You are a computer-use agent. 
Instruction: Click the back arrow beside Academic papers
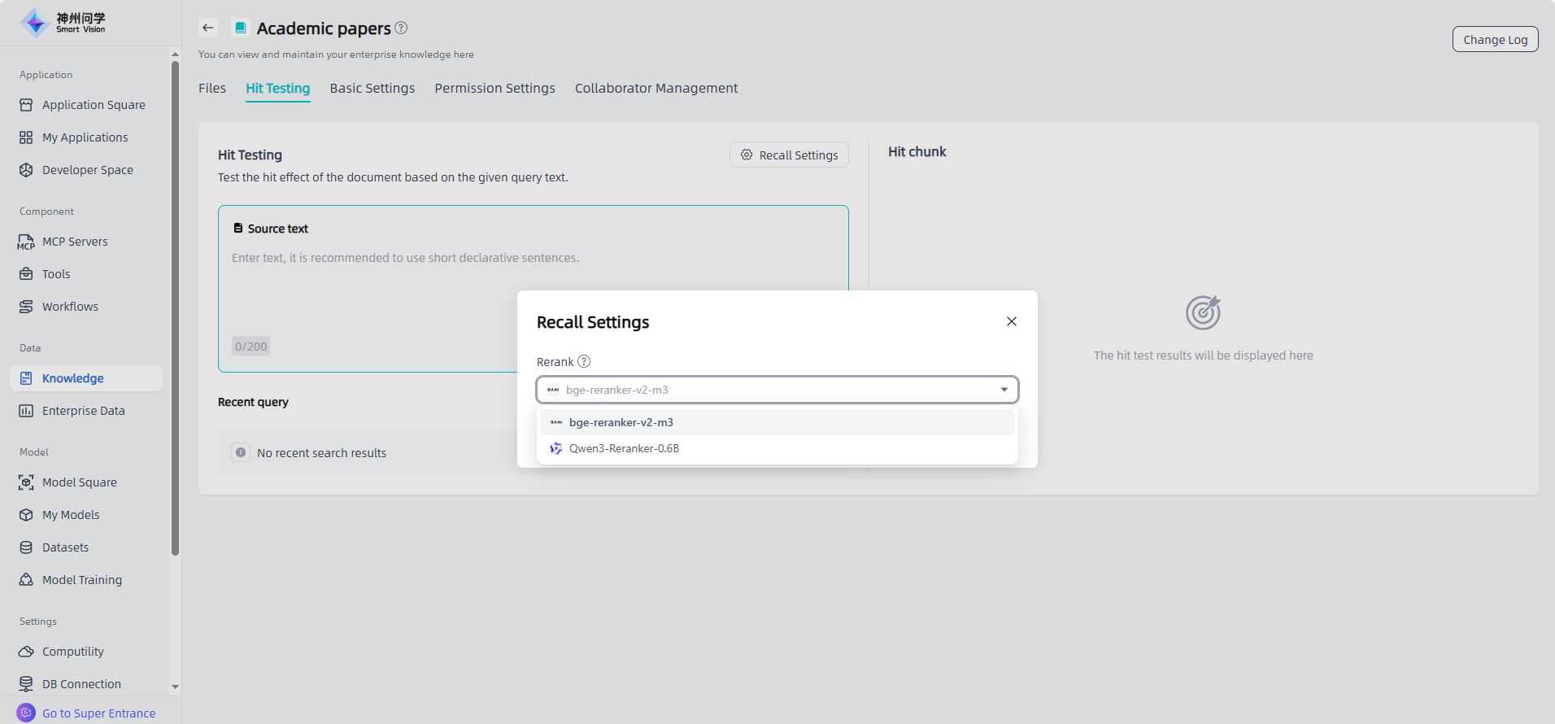coord(208,28)
